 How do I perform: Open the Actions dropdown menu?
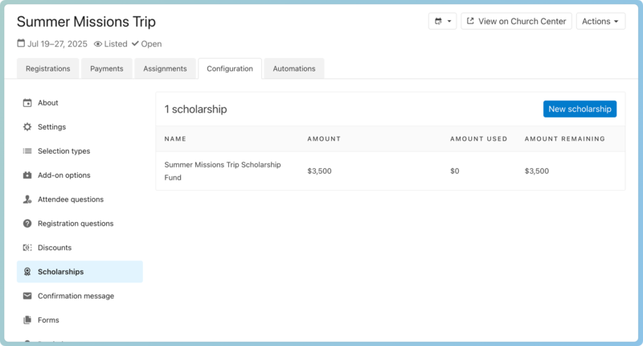click(x=600, y=21)
